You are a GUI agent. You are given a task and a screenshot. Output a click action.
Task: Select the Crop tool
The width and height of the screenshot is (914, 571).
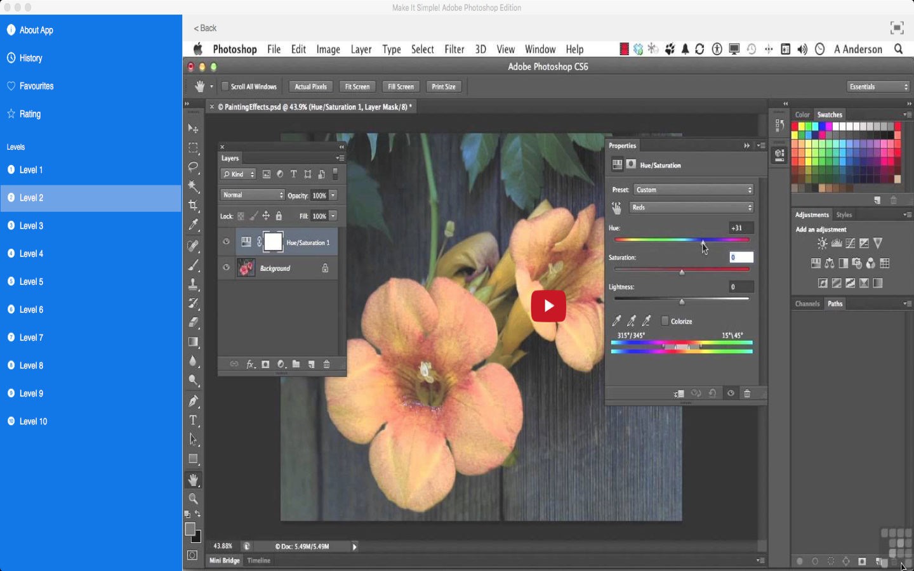click(x=194, y=206)
